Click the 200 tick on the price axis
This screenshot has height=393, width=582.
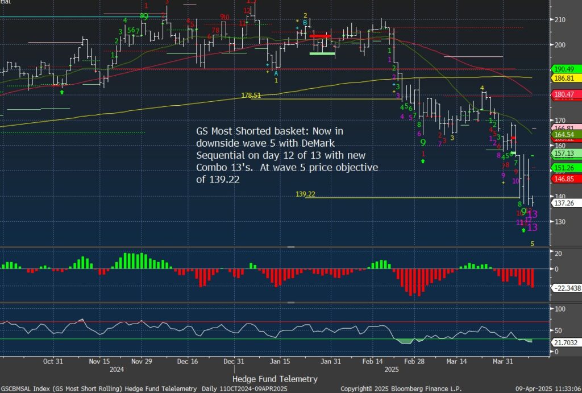pos(560,45)
